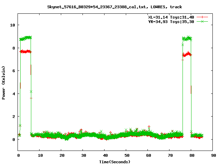
Task: Click the y-axis tick label 6
Action: coord(14,71)
